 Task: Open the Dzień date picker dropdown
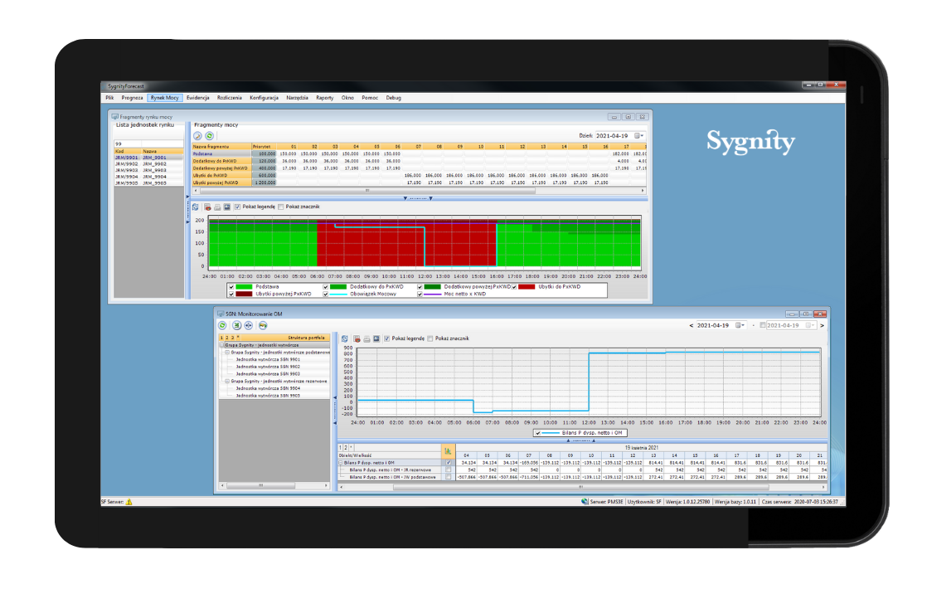point(638,136)
